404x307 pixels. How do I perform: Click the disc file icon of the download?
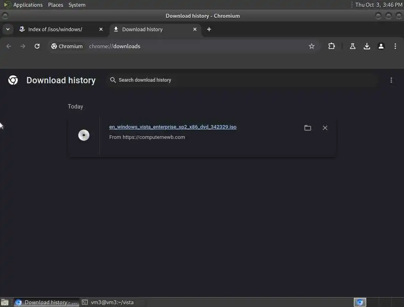click(x=84, y=135)
